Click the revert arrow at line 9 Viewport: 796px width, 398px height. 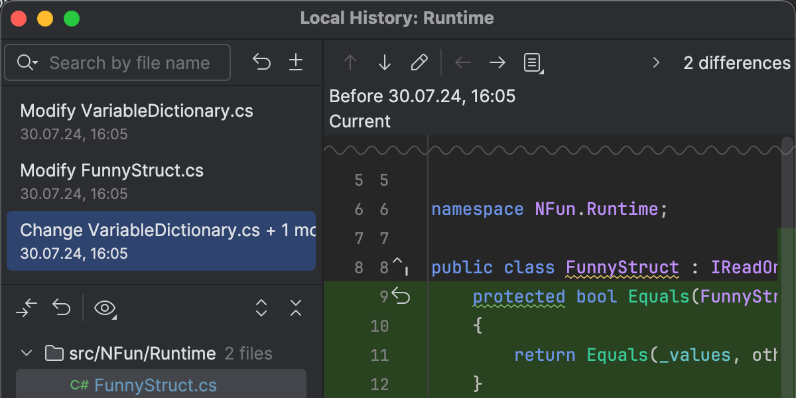click(401, 296)
